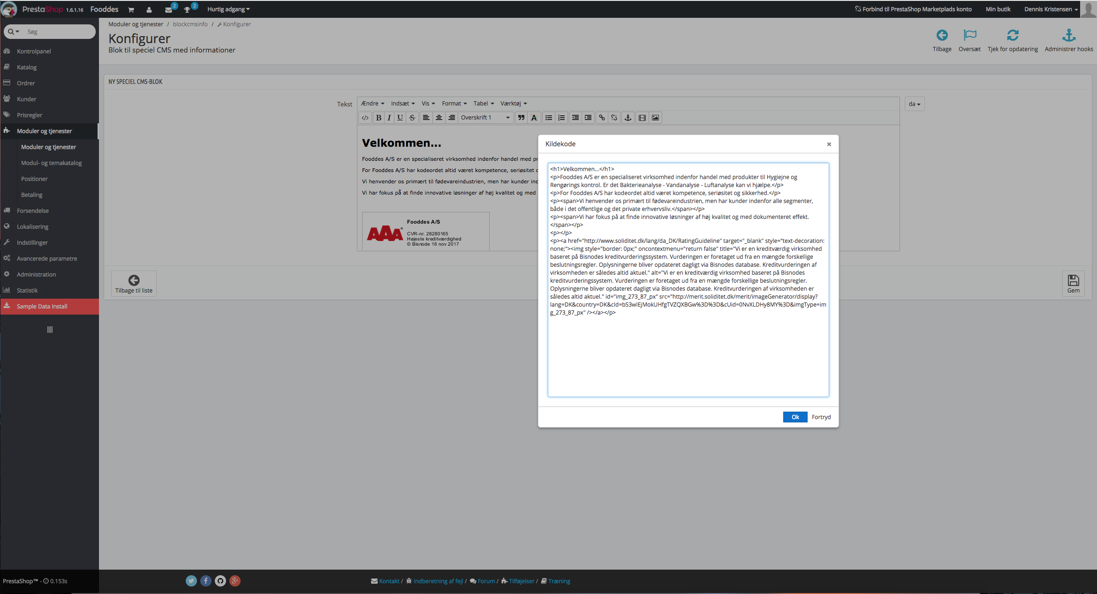Image resolution: width=1097 pixels, height=594 pixels.
Task: Click the blockquote icon
Action: 521,118
